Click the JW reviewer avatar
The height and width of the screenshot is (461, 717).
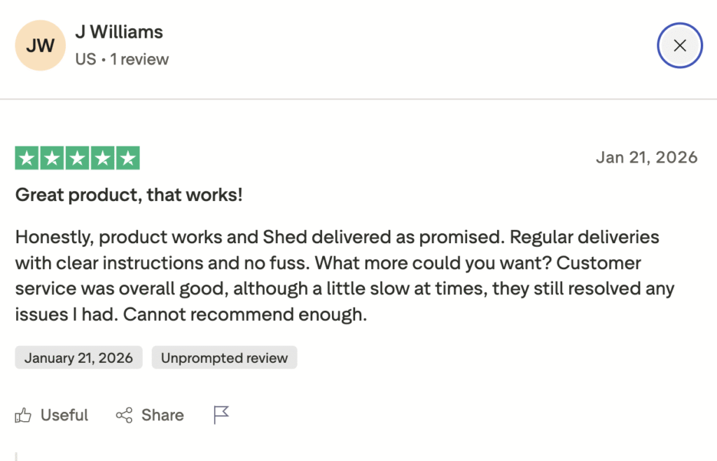point(41,46)
